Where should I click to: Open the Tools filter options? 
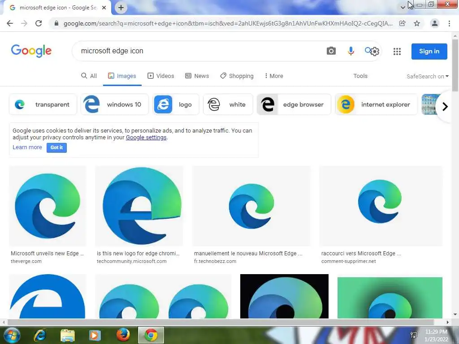pos(360,76)
